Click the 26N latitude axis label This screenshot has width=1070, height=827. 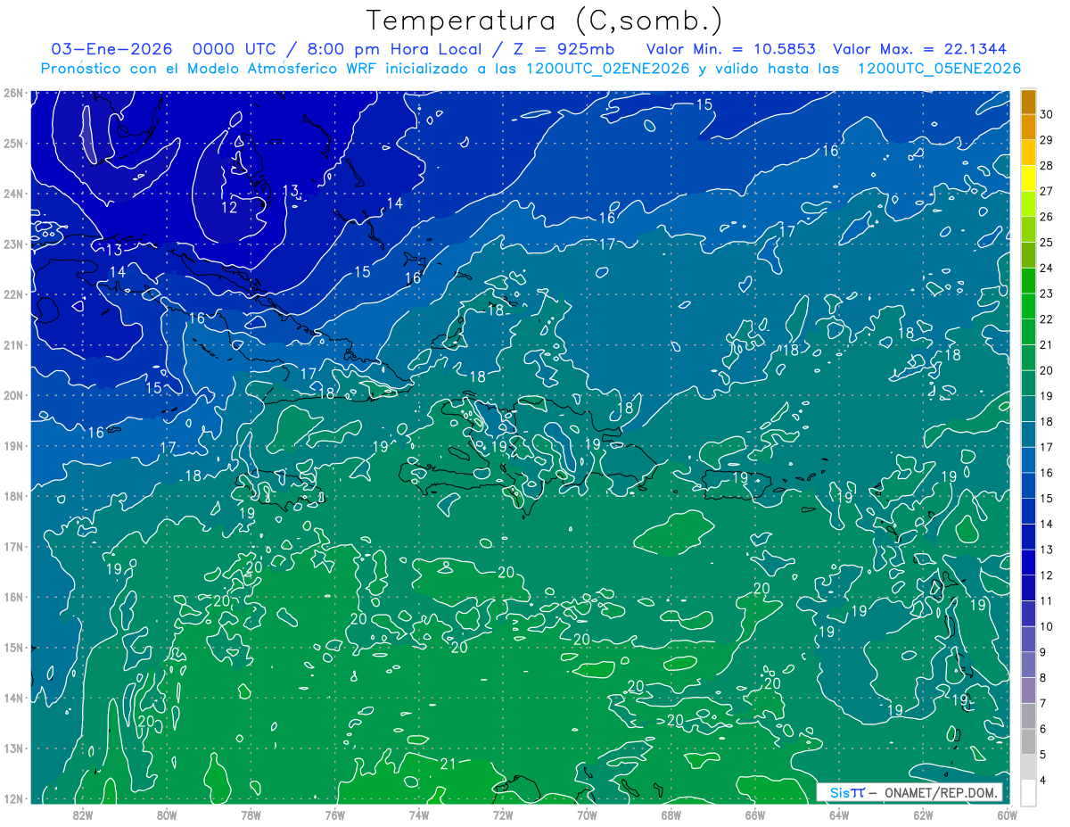click(x=12, y=93)
